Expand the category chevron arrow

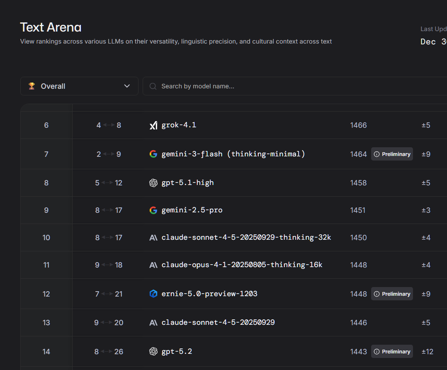pos(127,86)
